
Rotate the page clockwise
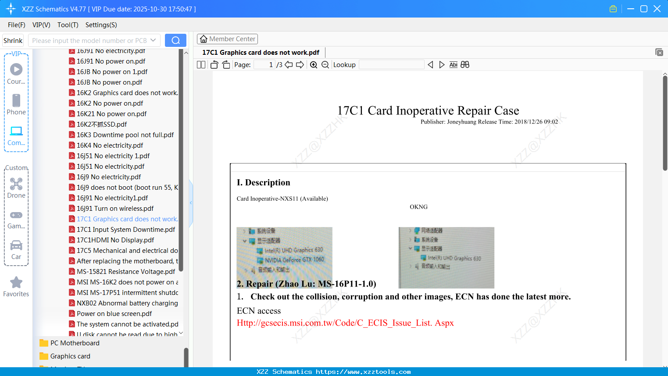tap(226, 65)
